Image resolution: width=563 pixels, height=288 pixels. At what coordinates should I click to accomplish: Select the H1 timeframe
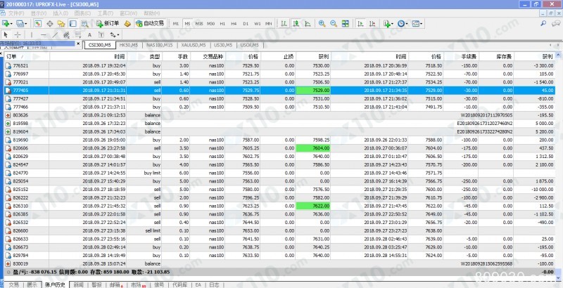222,24
